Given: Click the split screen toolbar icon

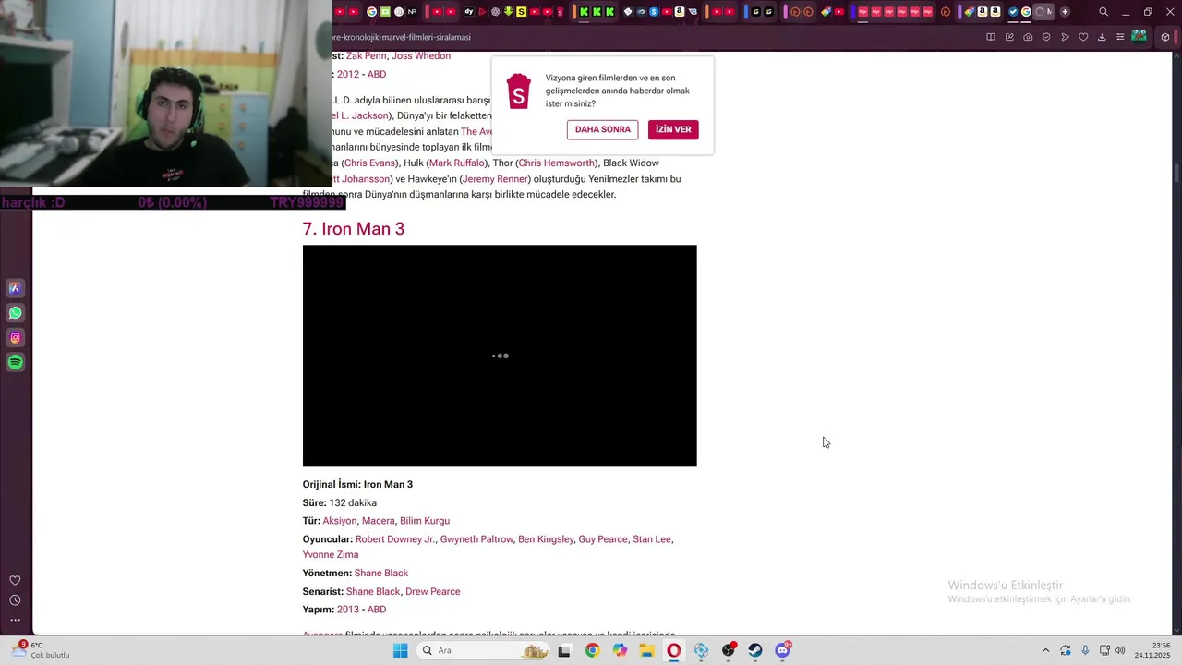Looking at the screenshot, I should click(x=991, y=37).
